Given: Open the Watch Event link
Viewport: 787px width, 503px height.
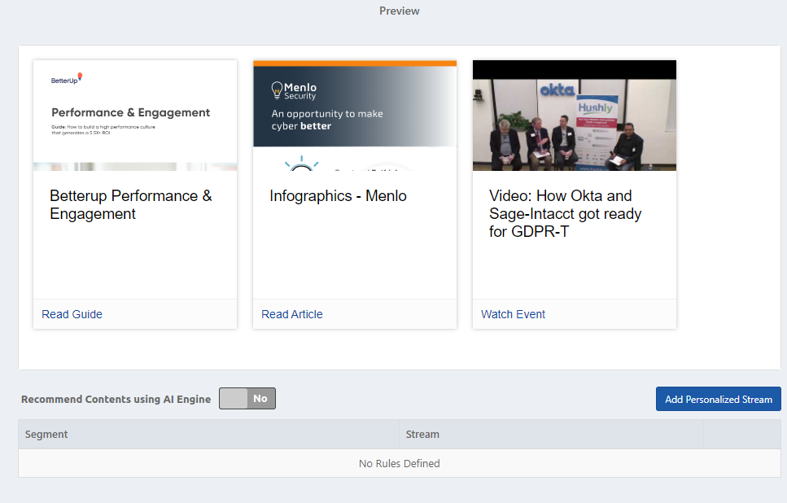Looking at the screenshot, I should click(513, 314).
